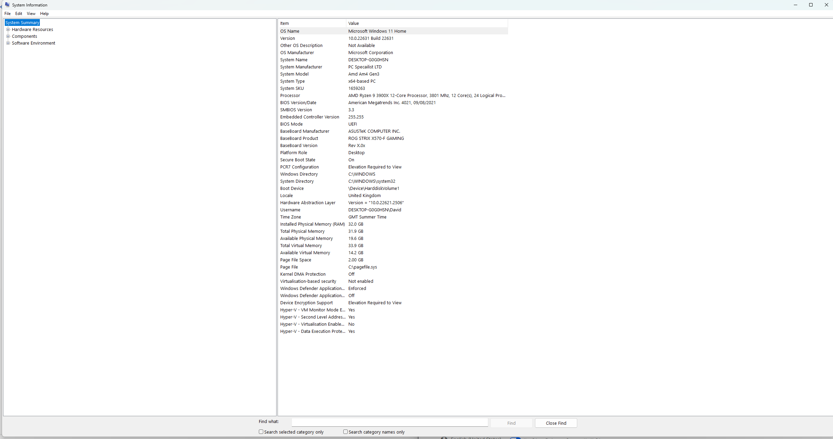Viewport: 833px width, 439px height.
Task: Maximize the System Information window
Action: (x=811, y=5)
